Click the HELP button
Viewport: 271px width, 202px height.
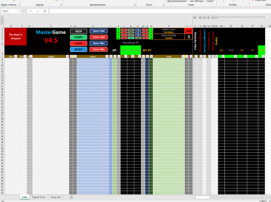79,31
